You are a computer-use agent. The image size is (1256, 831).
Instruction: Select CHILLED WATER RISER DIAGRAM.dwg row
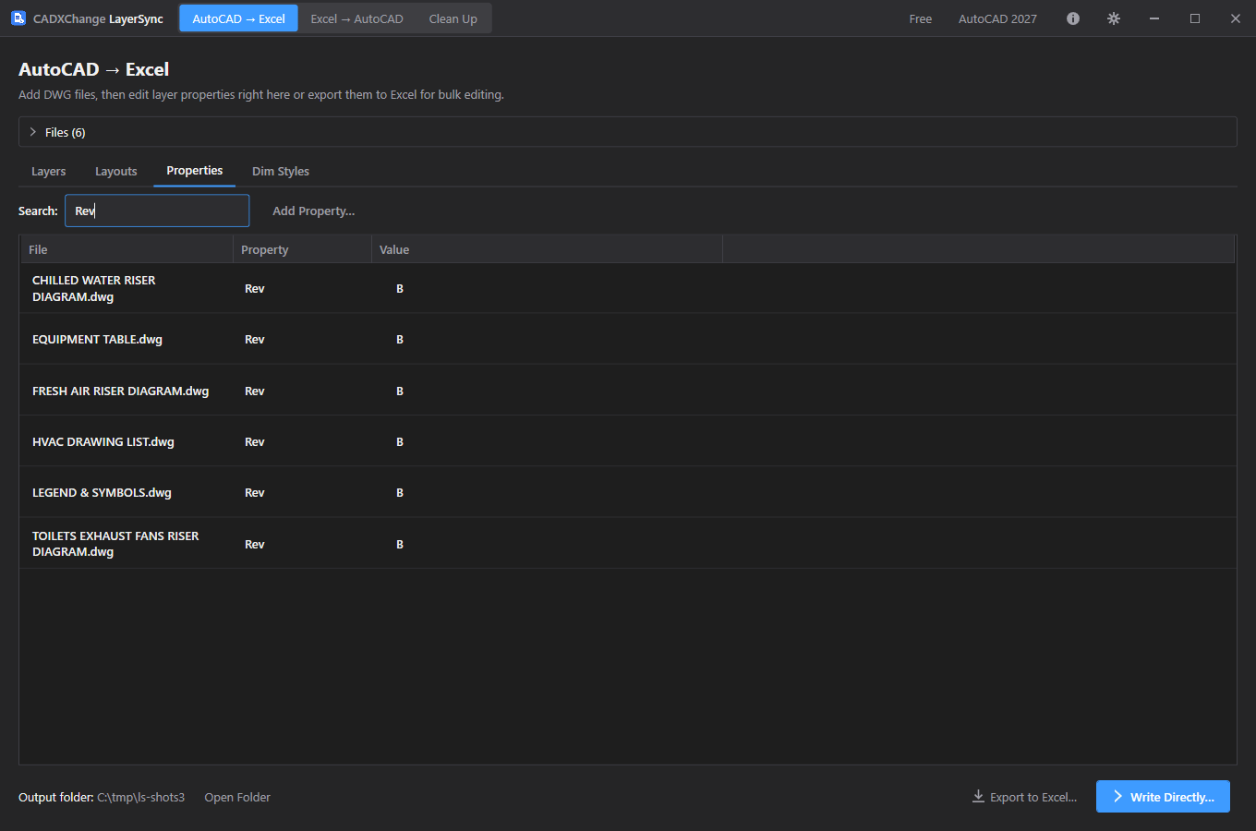tap(628, 288)
